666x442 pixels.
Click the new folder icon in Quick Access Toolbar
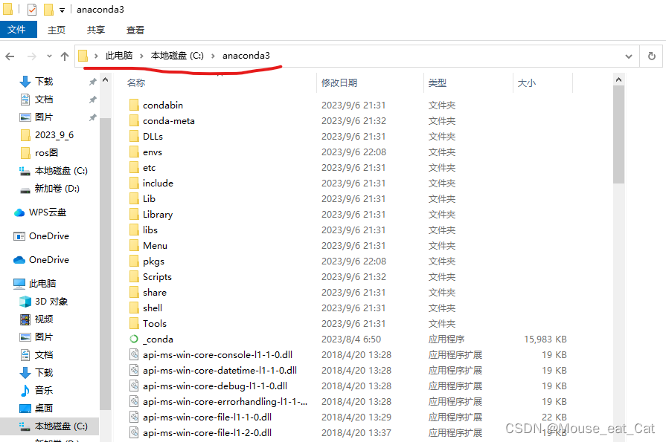pos(48,9)
